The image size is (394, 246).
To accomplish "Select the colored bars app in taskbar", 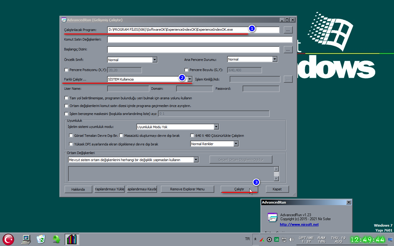I will pyautogui.click(x=72, y=239).
